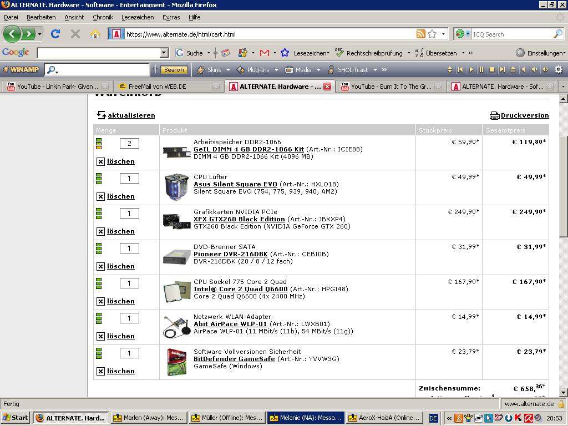Open the XFX GTX260 Black Edition link
The height and width of the screenshot is (426, 568).
239,219
